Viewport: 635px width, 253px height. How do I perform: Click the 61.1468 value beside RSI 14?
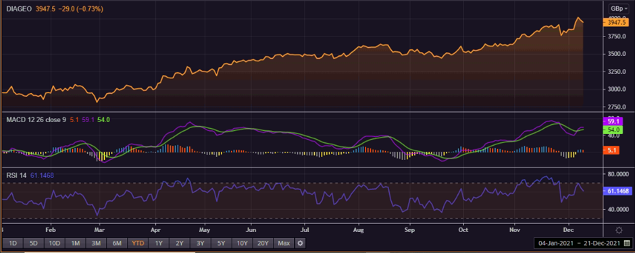[42, 175]
